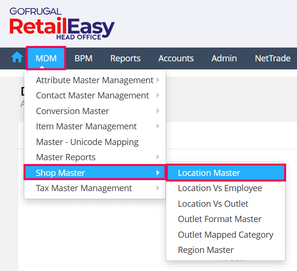The width and height of the screenshot is (297, 271).
Task: Expand Attribute Master Management submenu arrow
Action: 158,80
